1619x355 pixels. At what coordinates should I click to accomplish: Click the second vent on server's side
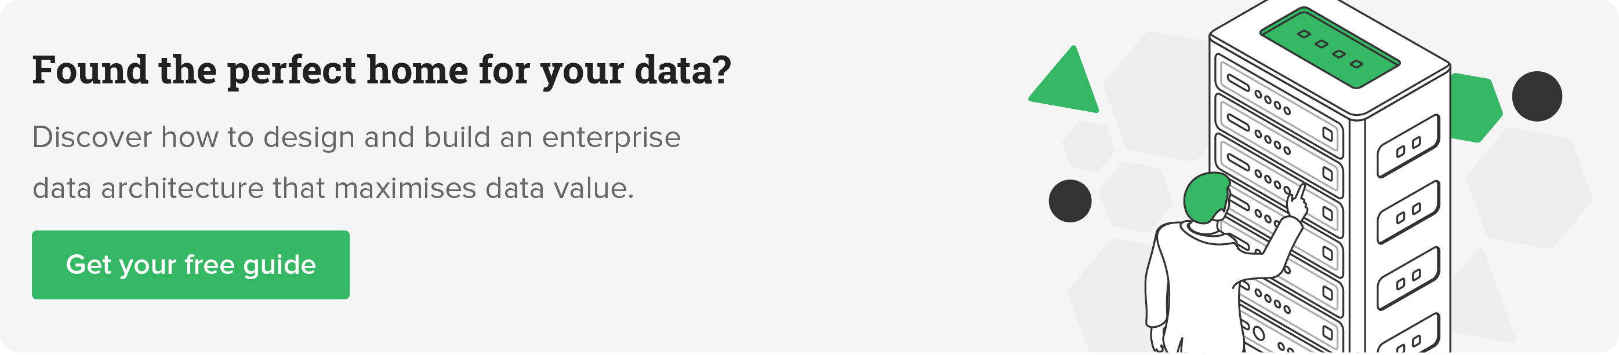[x=1408, y=213]
